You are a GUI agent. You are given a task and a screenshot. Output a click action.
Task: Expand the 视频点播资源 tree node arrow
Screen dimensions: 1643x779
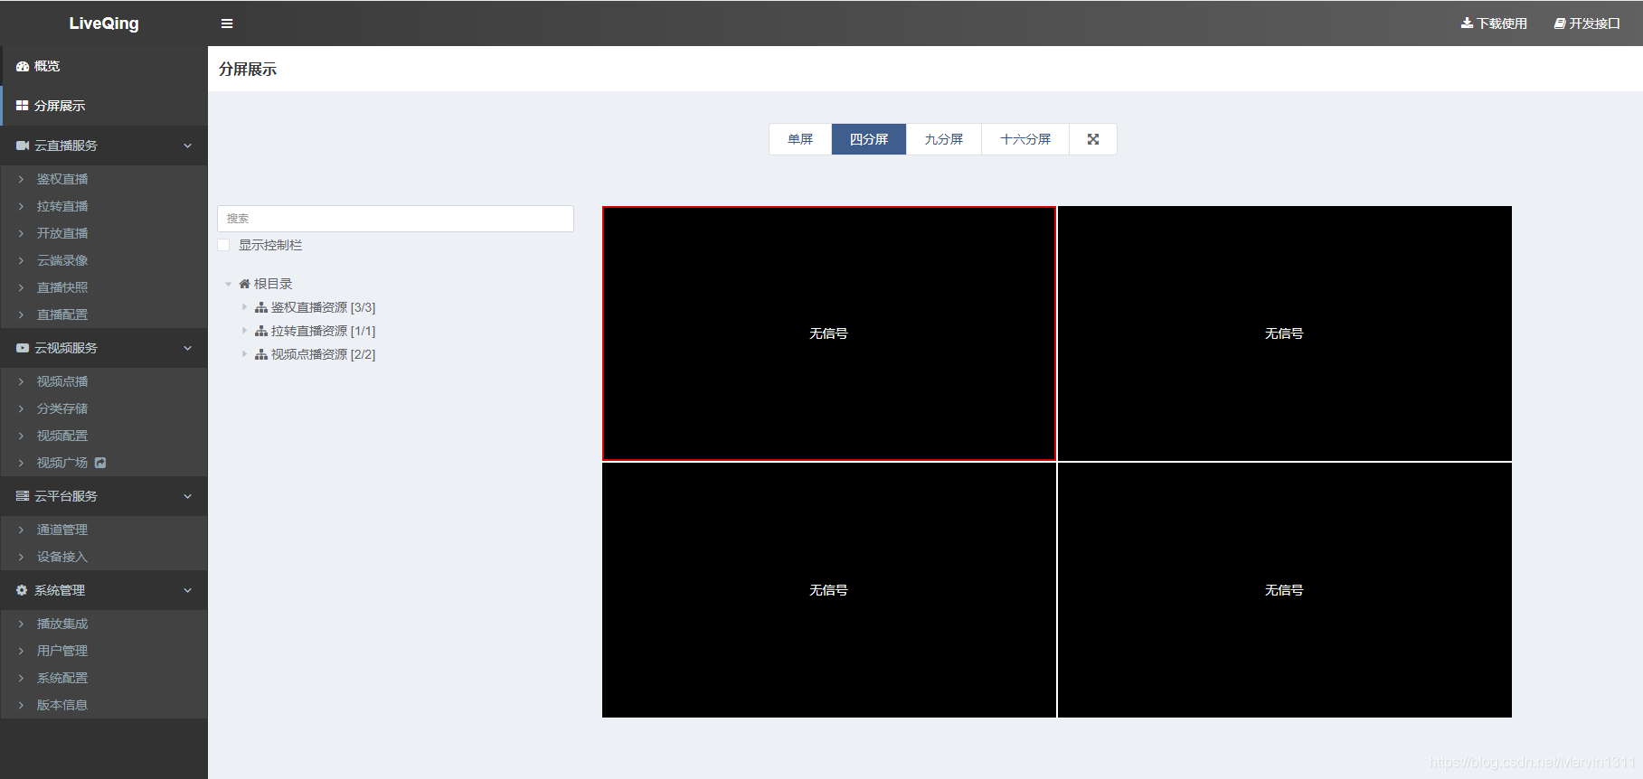click(x=244, y=354)
